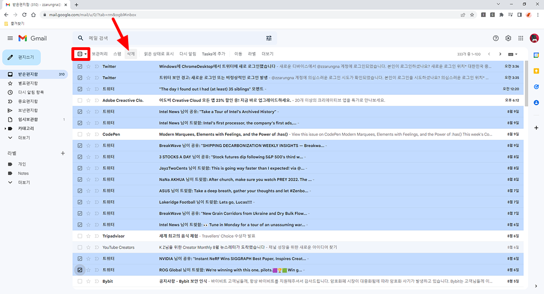
Task: Open search filter options icon
Action: pyautogui.click(x=269, y=38)
